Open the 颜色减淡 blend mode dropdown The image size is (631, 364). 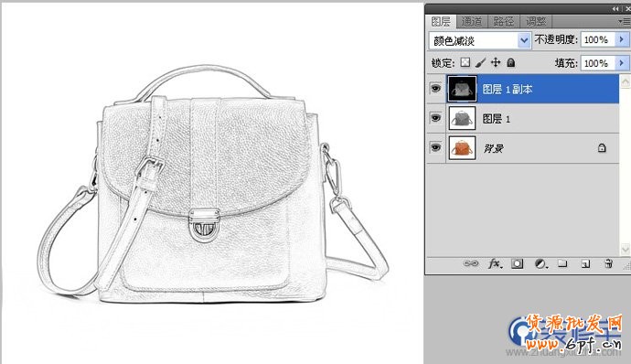(480, 40)
